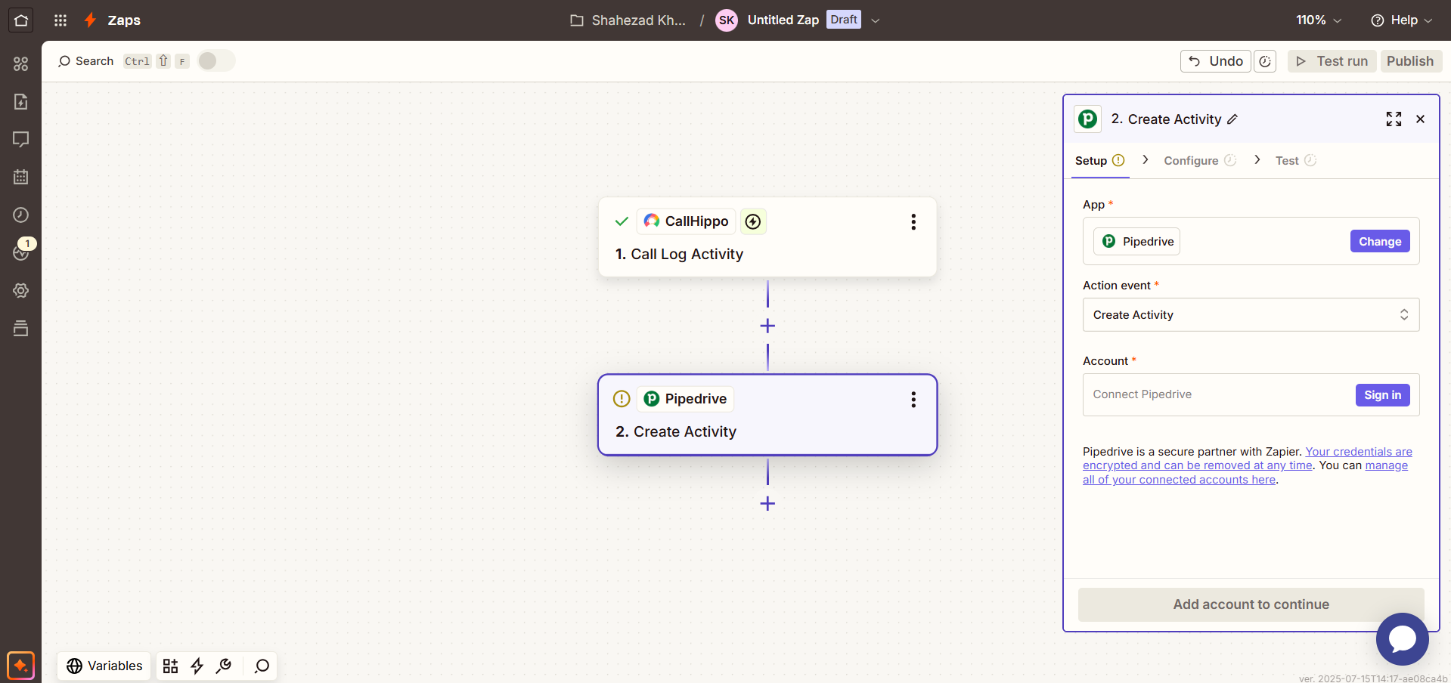
Task: Toggle the switch next to Search
Action: click(216, 61)
